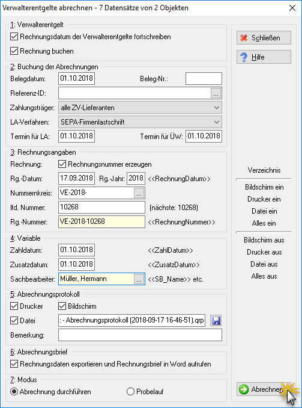Click Alles ein in Verzeichnis list
The width and height of the screenshot is (302, 408).
(264, 223)
